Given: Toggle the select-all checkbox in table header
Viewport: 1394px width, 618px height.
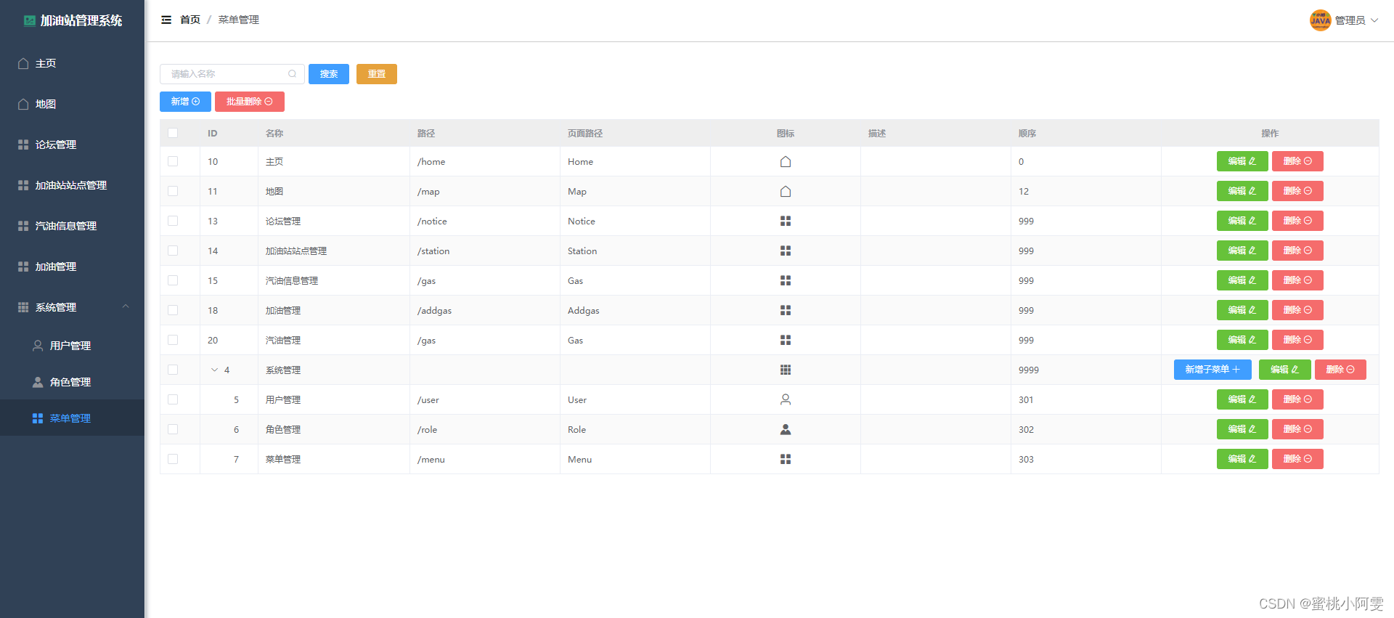Looking at the screenshot, I should pos(173,134).
